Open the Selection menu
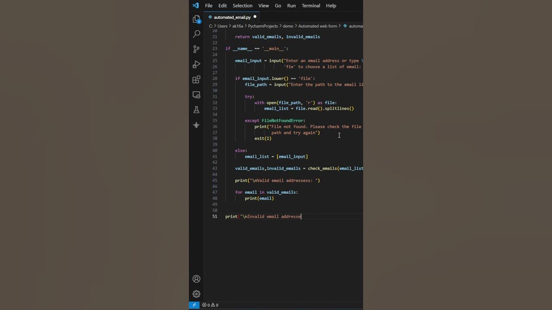Viewport: 552px width, 310px height. pyautogui.click(x=242, y=6)
